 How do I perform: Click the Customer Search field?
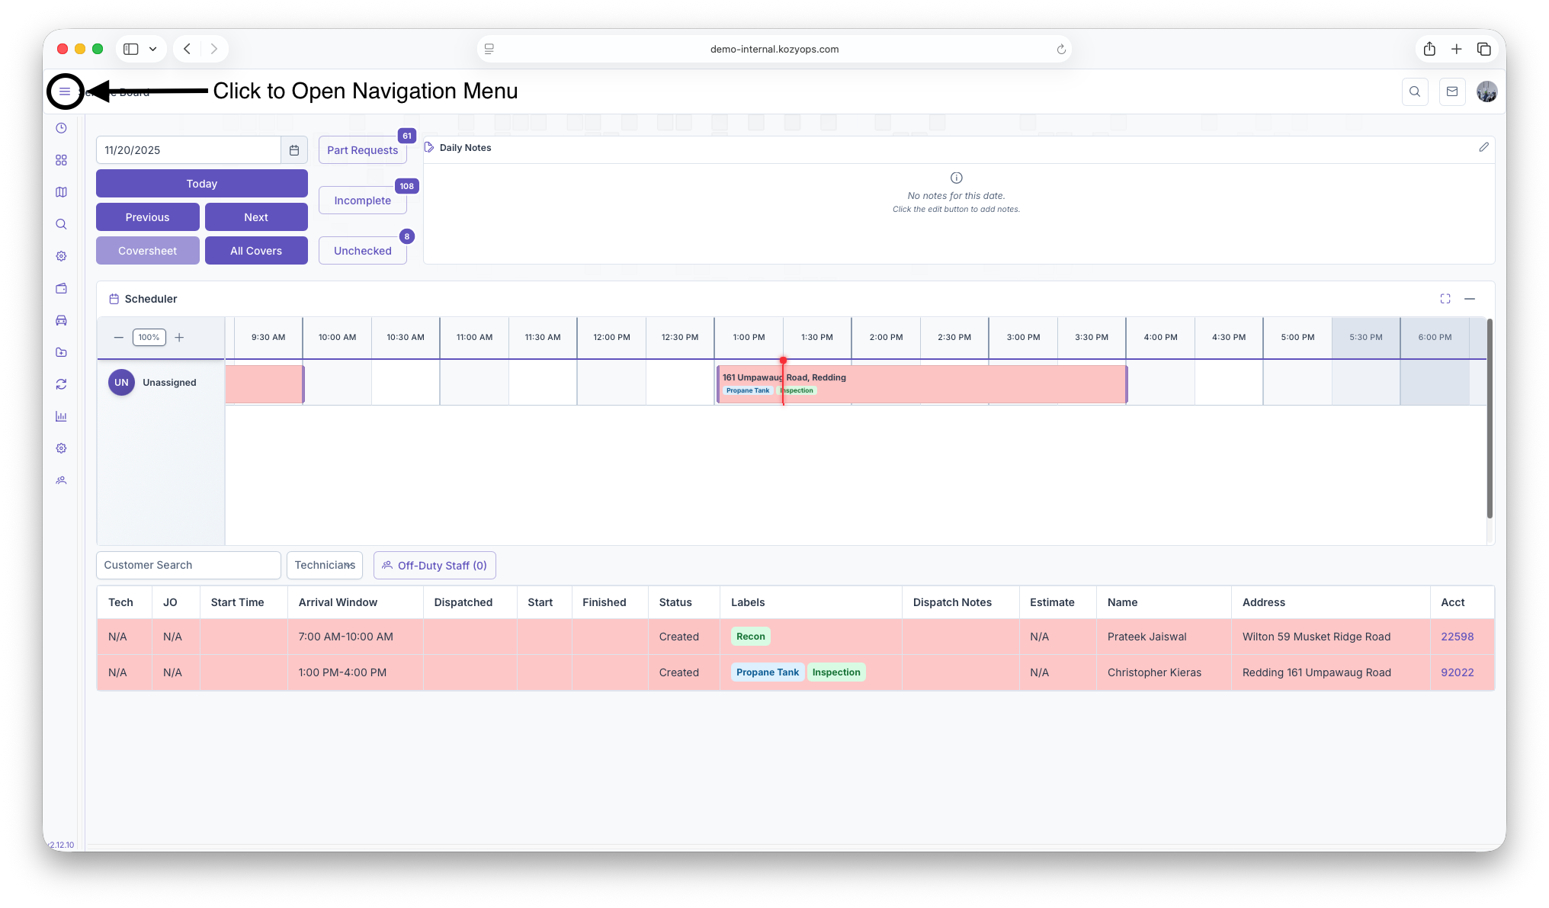[x=188, y=565]
